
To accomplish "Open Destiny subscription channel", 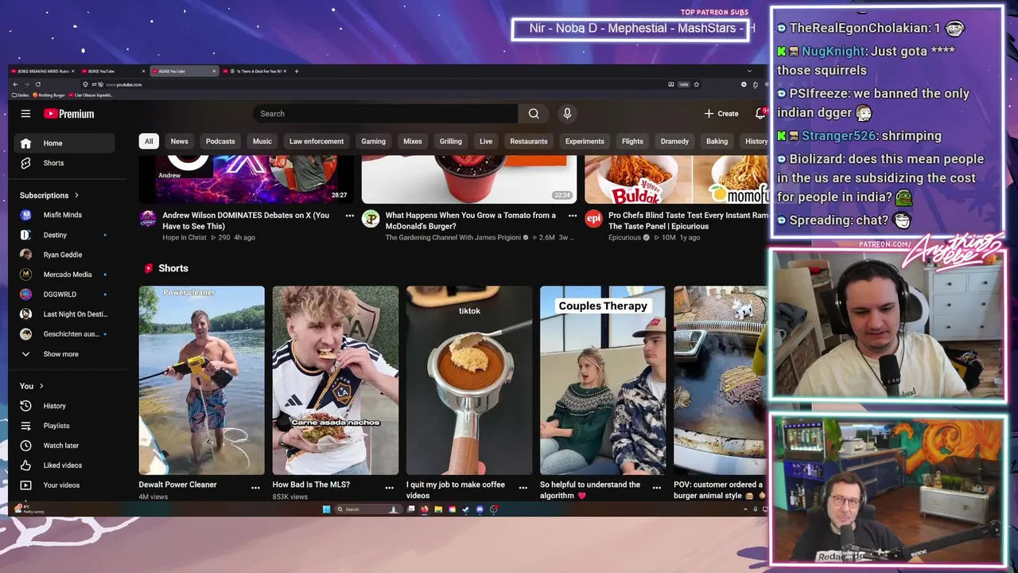I will (64, 235).
